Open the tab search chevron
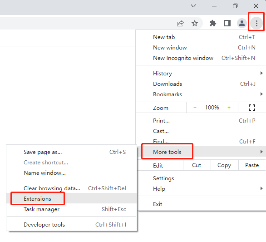This screenshot has width=266, height=242. pyautogui.click(x=193, y=6)
